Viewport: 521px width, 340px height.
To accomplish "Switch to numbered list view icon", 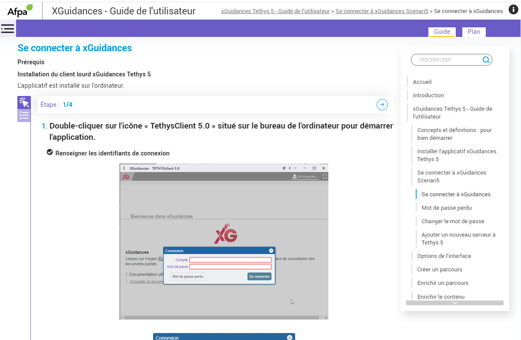I will point(24,116).
